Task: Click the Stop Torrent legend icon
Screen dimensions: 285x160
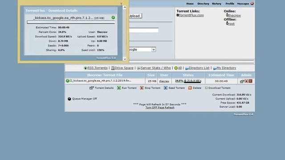Action: click(x=142, y=88)
